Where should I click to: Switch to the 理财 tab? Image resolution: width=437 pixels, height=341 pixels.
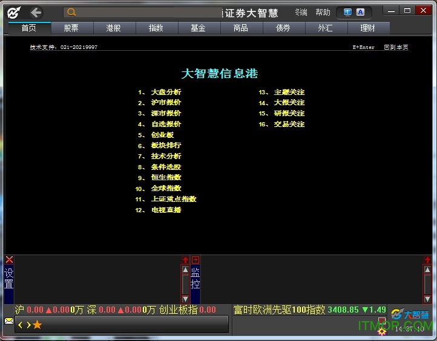(x=368, y=28)
